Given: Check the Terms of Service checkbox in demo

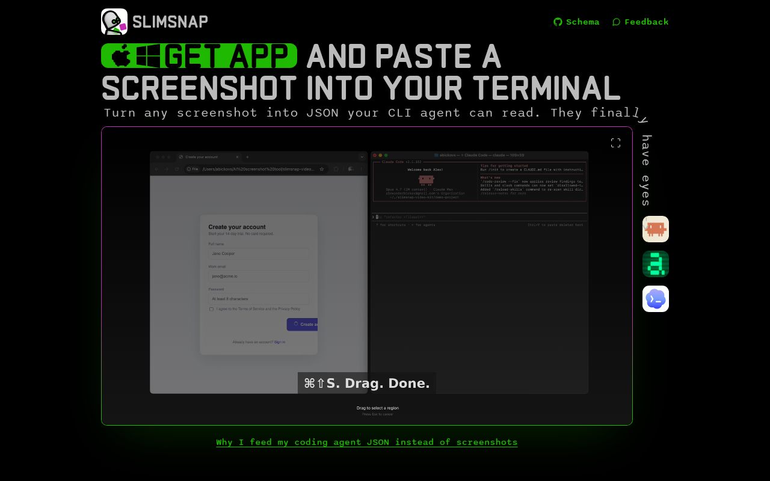Looking at the screenshot, I should 211,309.
